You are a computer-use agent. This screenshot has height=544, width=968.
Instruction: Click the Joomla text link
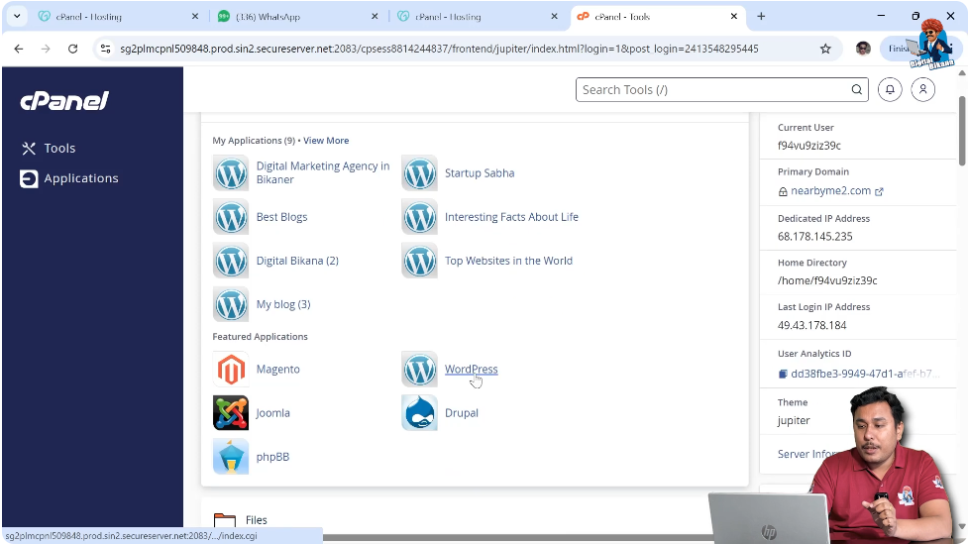(x=272, y=413)
